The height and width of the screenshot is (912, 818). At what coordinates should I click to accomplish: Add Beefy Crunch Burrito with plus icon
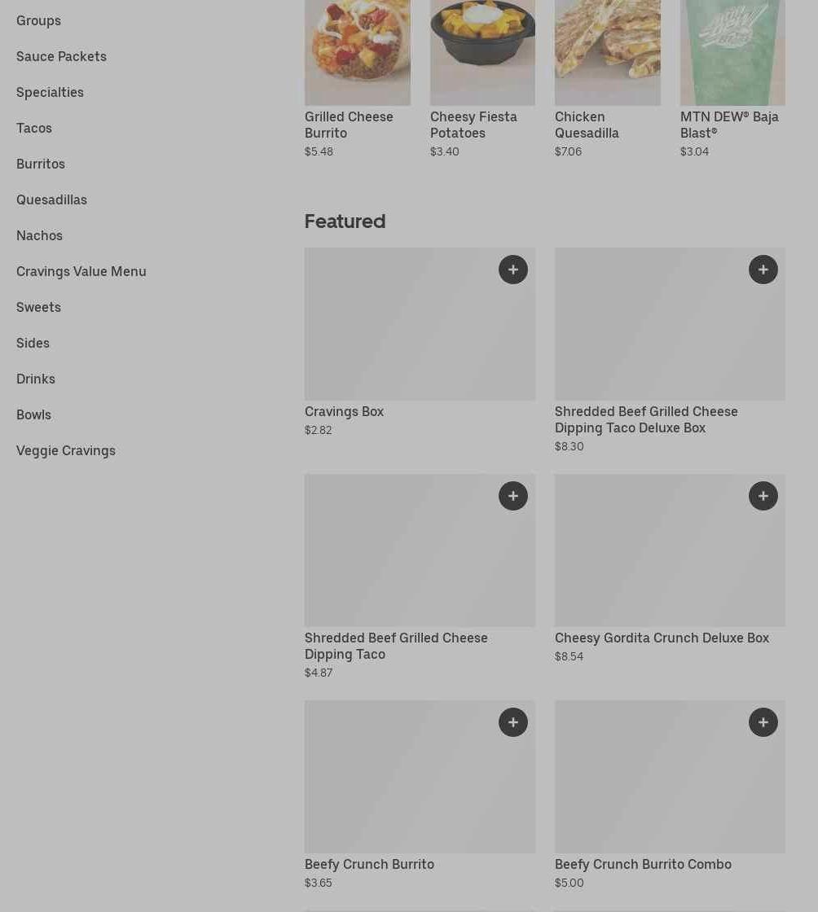click(x=512, y=721)
